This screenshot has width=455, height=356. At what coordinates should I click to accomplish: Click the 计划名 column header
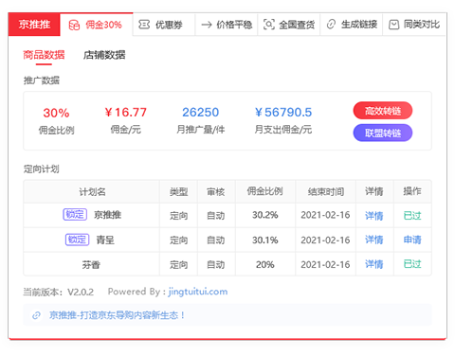tap(92, 191)
